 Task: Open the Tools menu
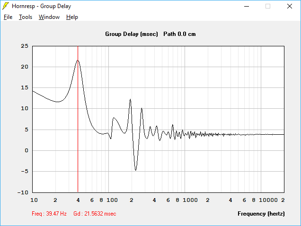click(26, 17)
